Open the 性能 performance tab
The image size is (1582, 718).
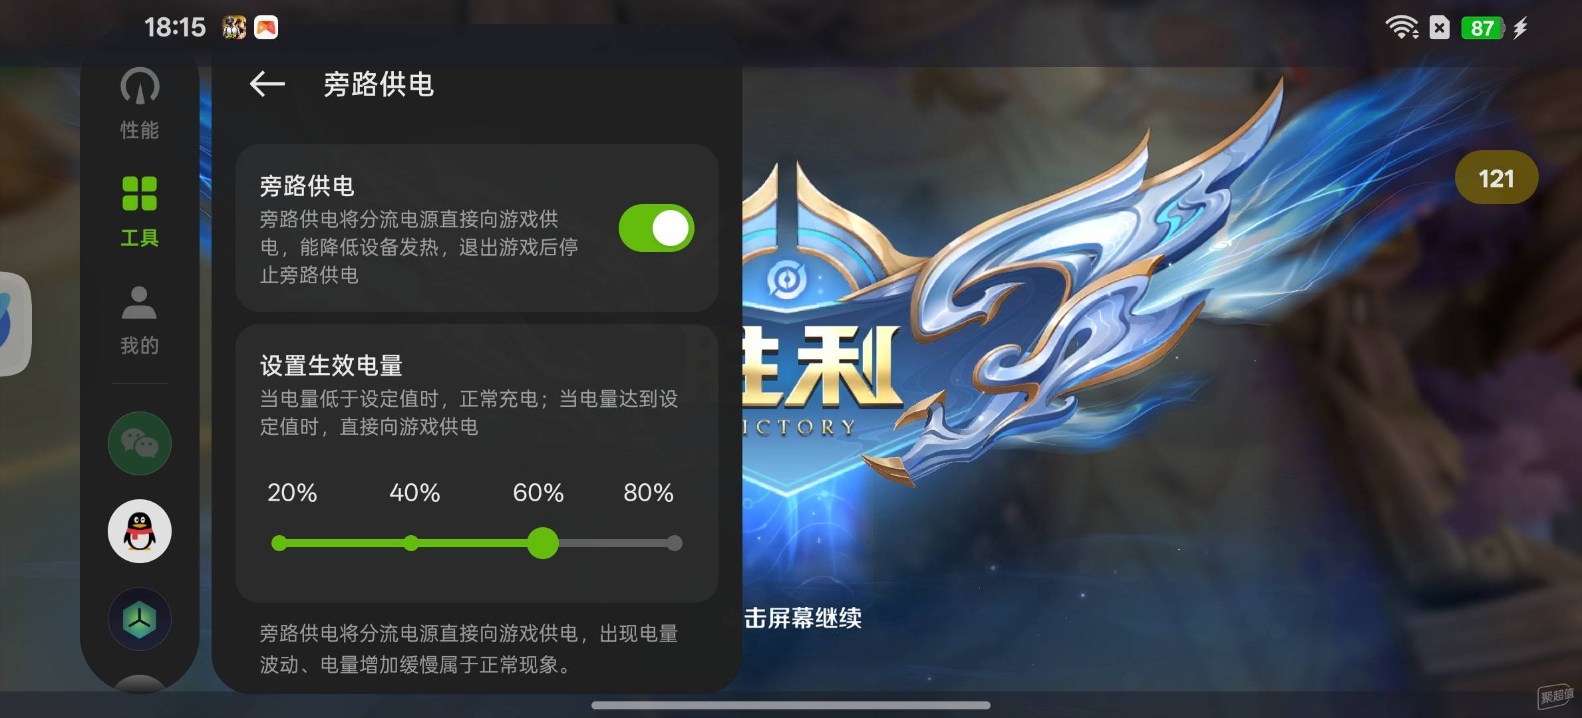(140, 104)
